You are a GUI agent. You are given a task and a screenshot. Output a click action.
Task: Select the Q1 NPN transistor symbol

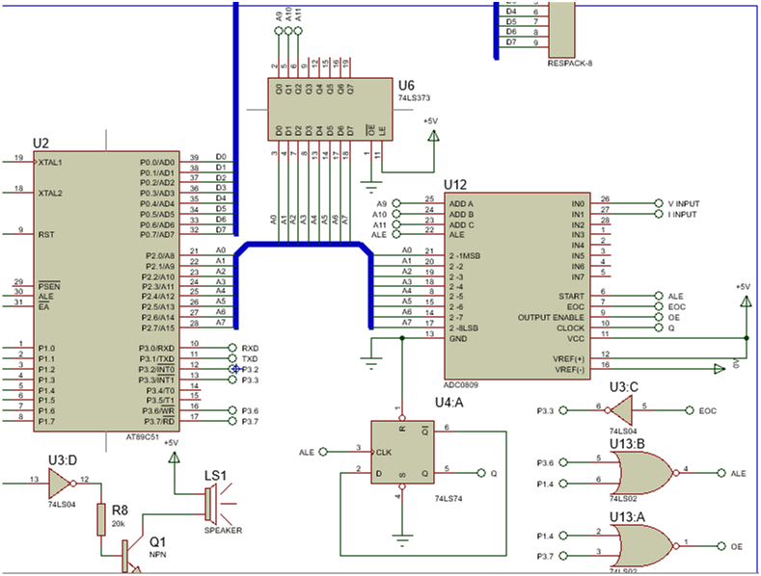[x=130, y=557]
